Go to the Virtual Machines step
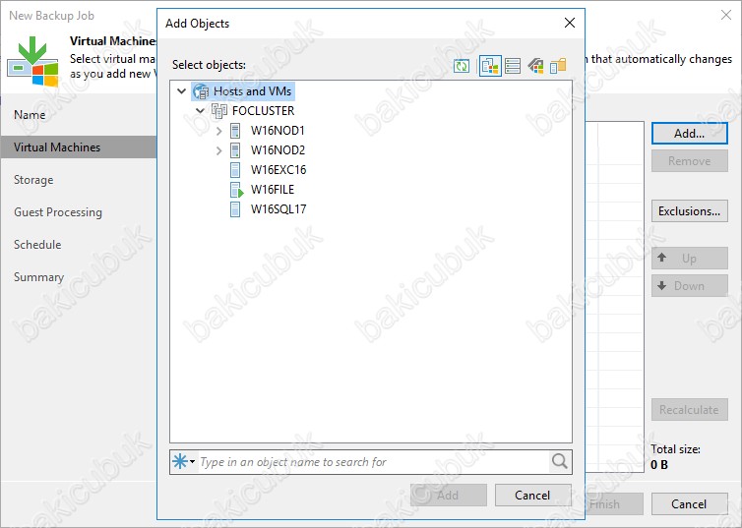742x528 pixels. [x=78, y=147]
